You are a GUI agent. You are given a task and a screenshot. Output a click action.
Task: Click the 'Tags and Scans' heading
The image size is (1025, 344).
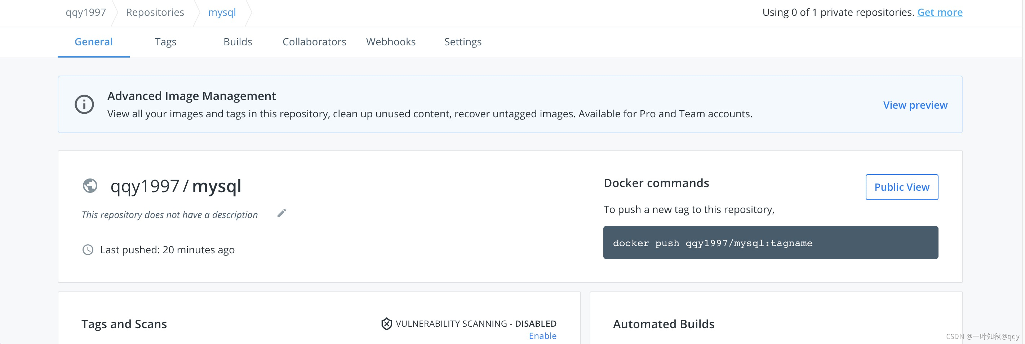[124, 324]
